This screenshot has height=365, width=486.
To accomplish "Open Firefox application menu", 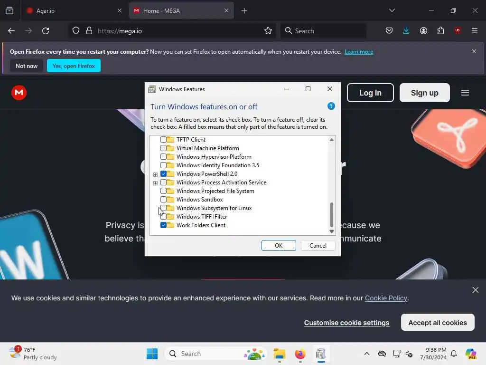I will (x=475, y=30).
